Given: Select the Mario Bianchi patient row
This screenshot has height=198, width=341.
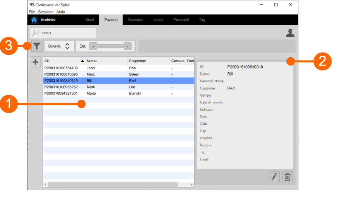Looking at the screenshot, I should [x=116, y=93].
